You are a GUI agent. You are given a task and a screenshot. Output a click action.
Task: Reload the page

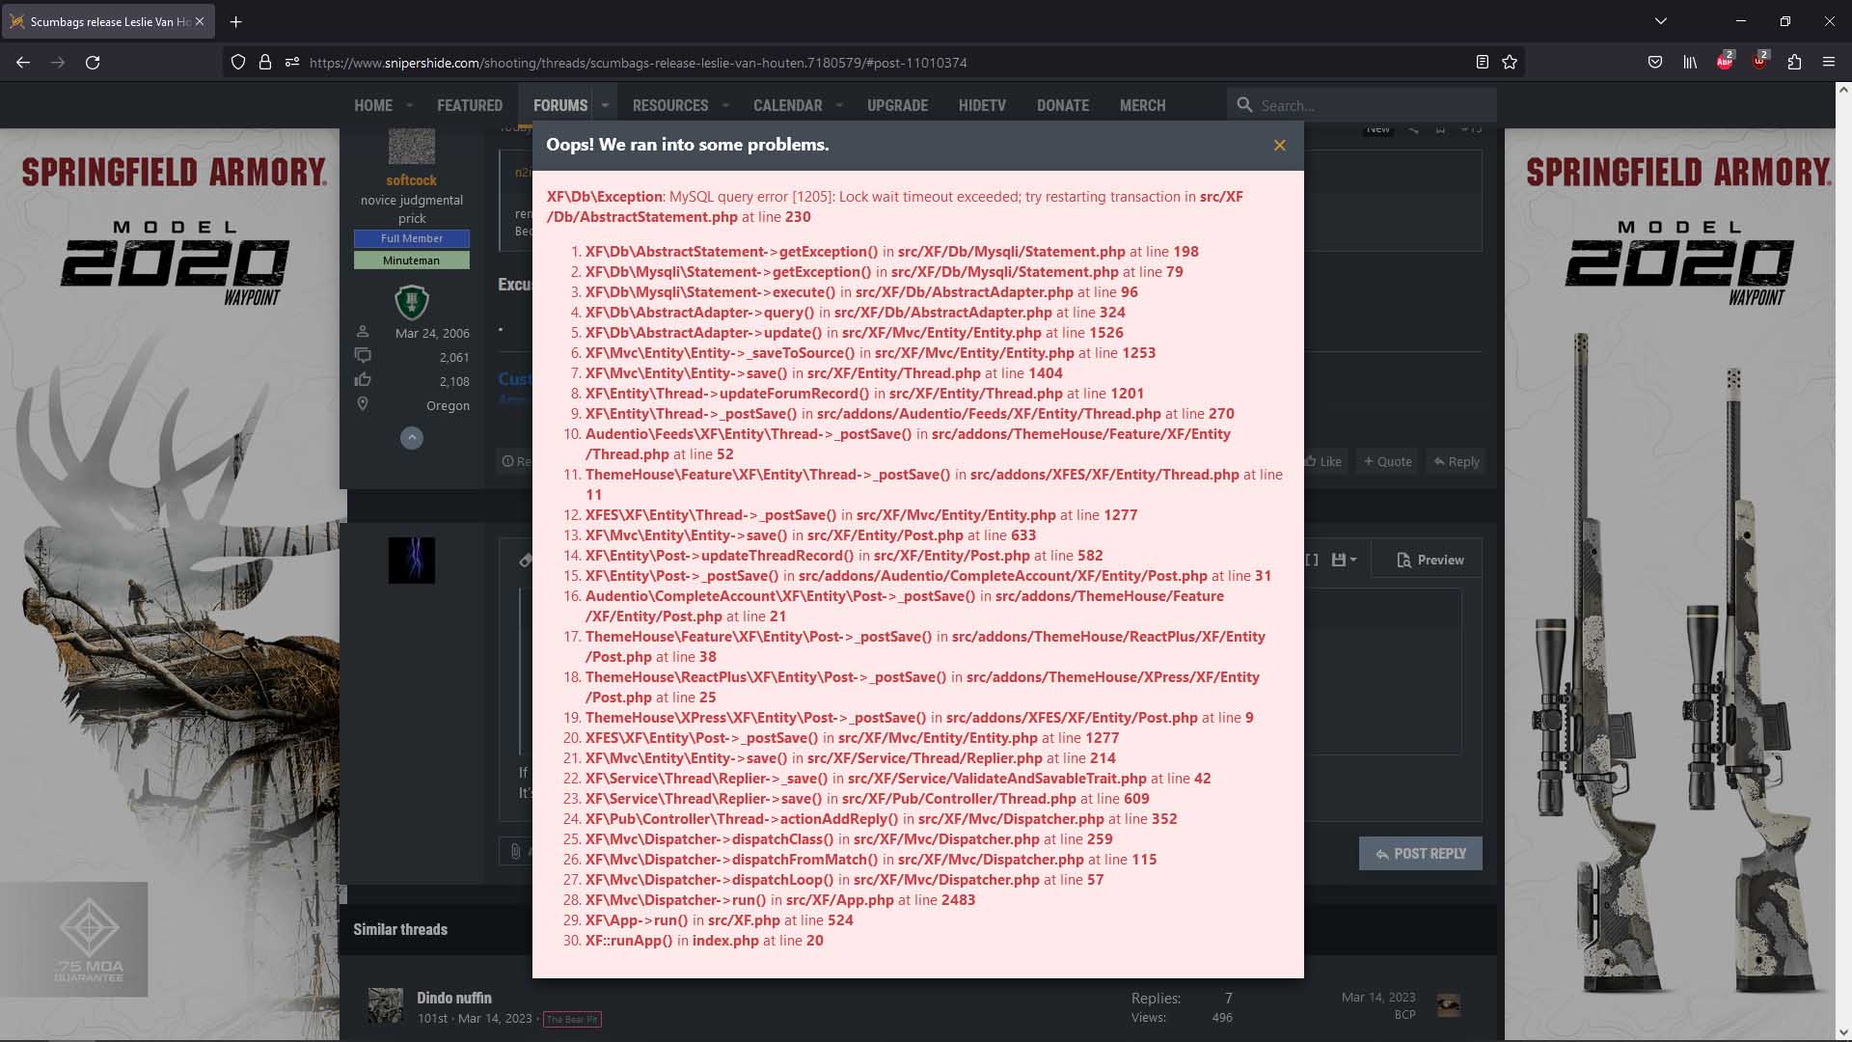[x=93, y=63]
